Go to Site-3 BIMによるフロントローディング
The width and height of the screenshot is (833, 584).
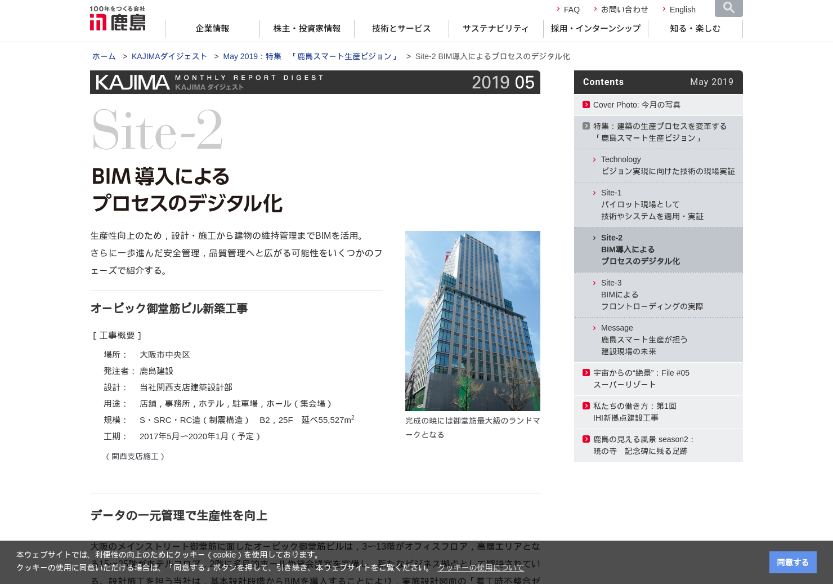tap(652, 295)
